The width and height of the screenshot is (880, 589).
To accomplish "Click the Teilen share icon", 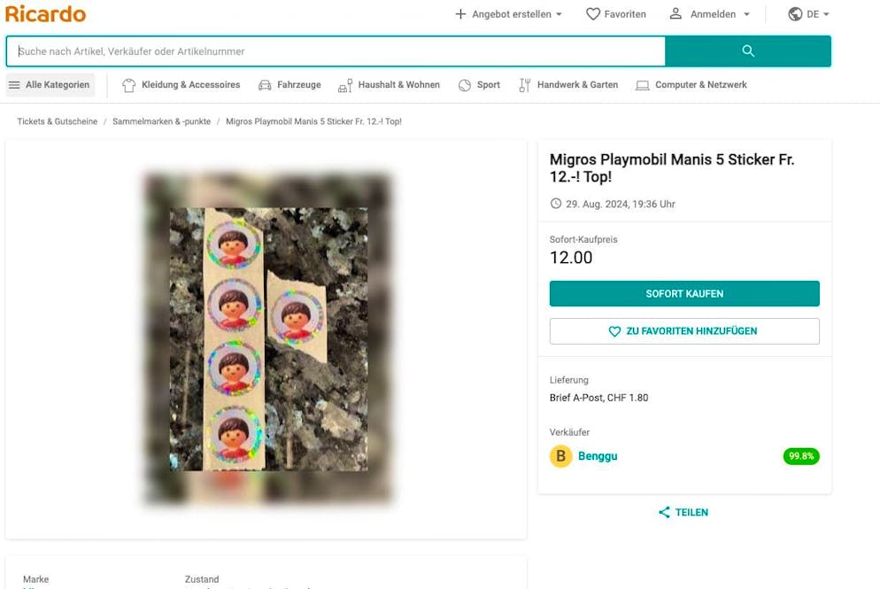I will (x=664, y=512).
